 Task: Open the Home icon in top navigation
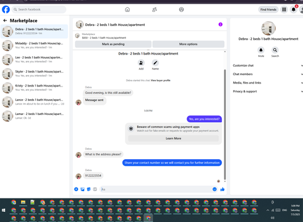[127, 10]
